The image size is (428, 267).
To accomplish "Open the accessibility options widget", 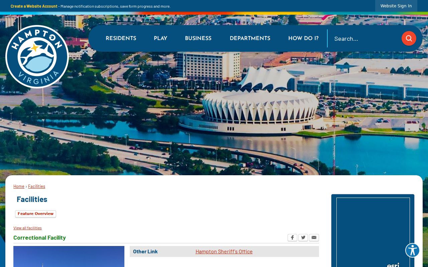I will (x=412, y=250).
